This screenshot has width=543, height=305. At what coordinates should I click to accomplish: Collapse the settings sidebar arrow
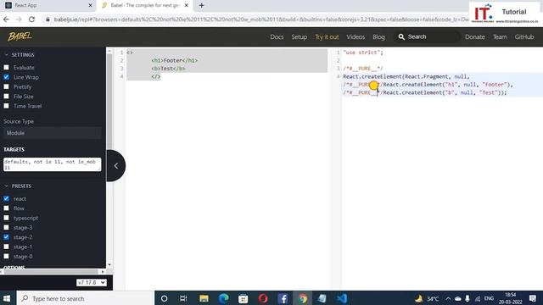pyautogui.click(x=116, y=166)
